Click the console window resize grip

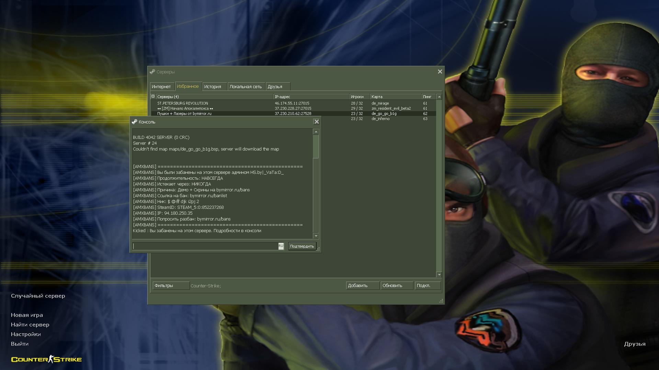tap(318, 249)
